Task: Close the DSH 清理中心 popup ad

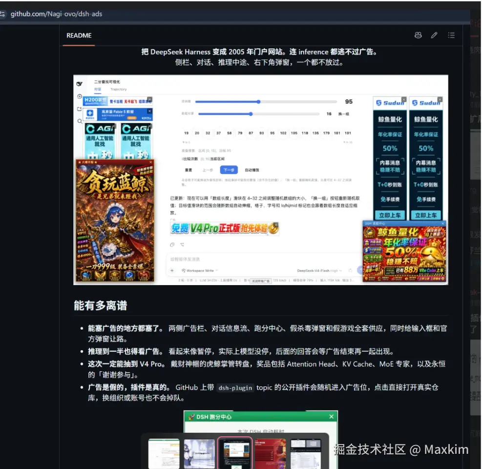Action: pos(443,223)
